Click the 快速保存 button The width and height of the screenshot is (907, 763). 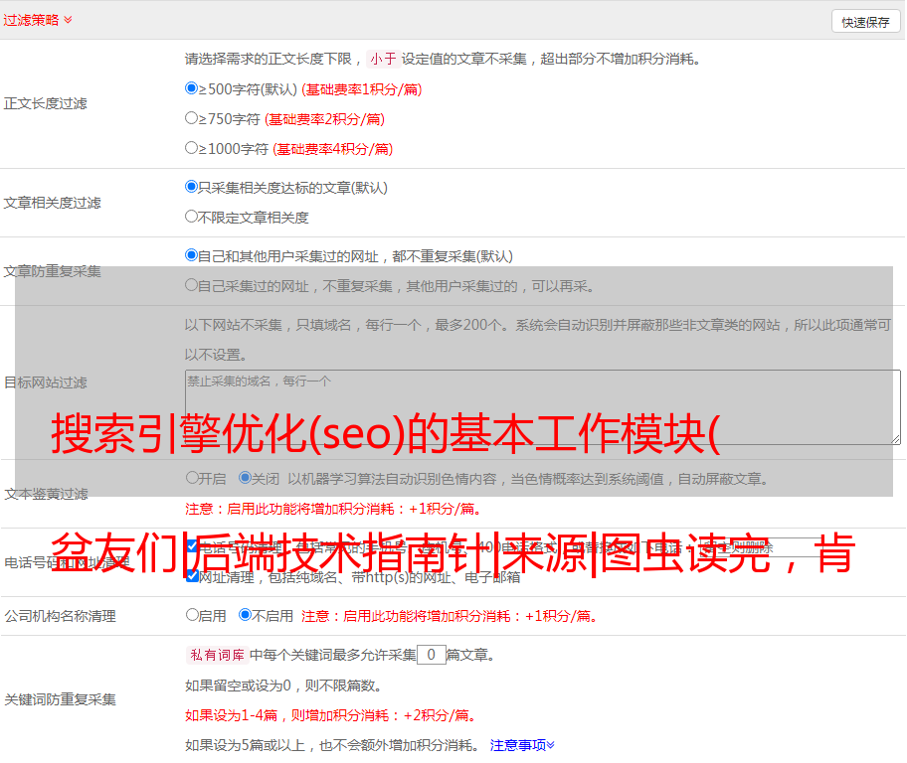point(864,22)
